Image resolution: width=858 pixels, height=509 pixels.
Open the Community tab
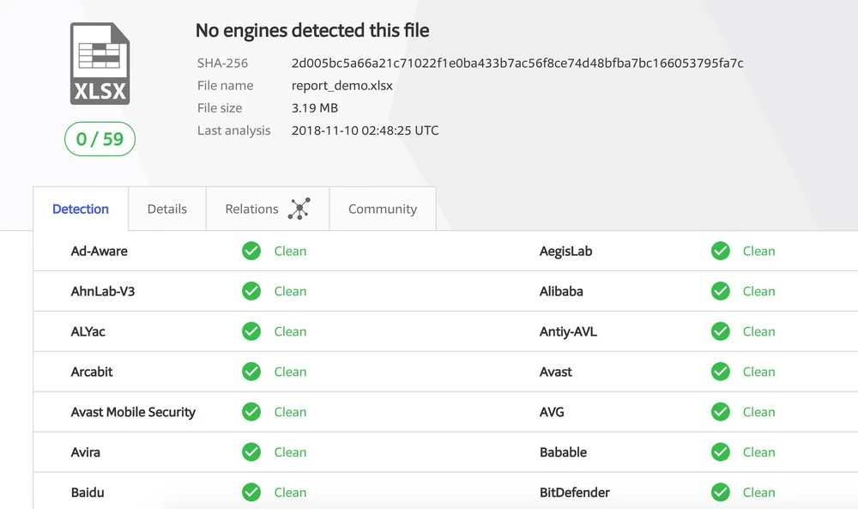(x=383, y=209)
